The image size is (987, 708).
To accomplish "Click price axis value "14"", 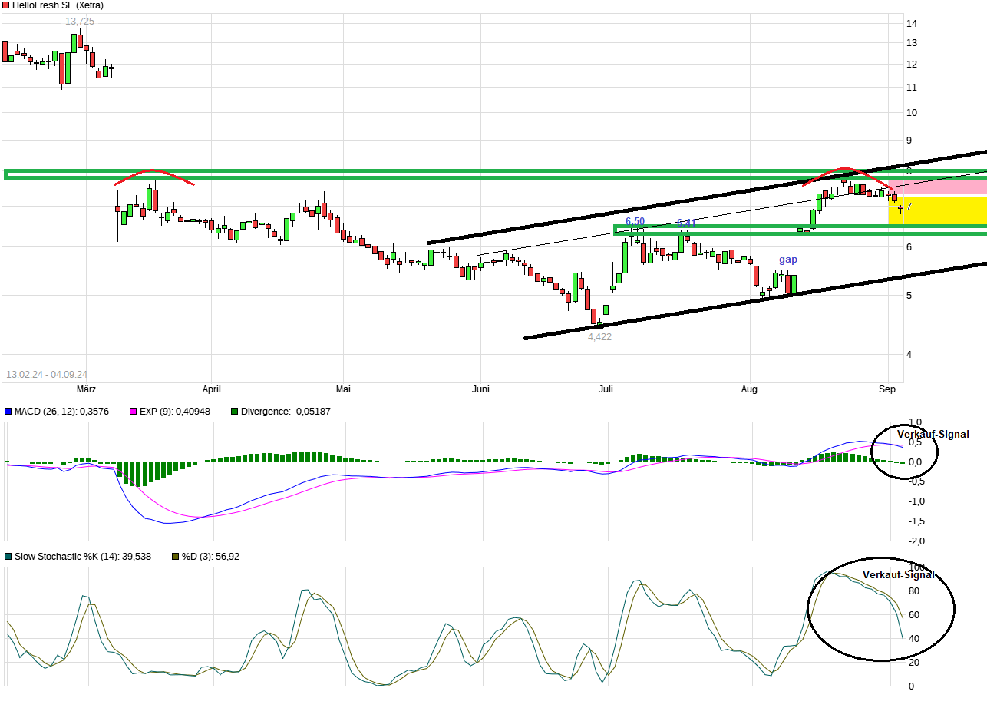I will point(913,23).
